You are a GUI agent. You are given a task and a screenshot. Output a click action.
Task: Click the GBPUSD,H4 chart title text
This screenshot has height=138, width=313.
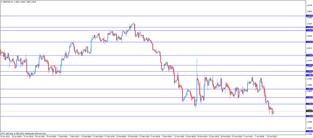click(8, 2)
